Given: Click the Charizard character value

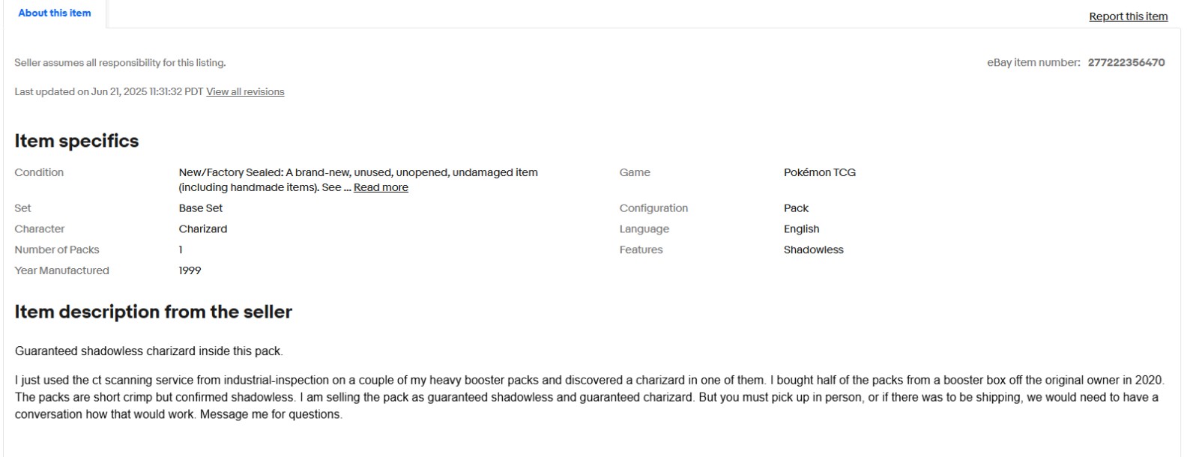Looking at the screenshot, I should click(x=202, y=229).
